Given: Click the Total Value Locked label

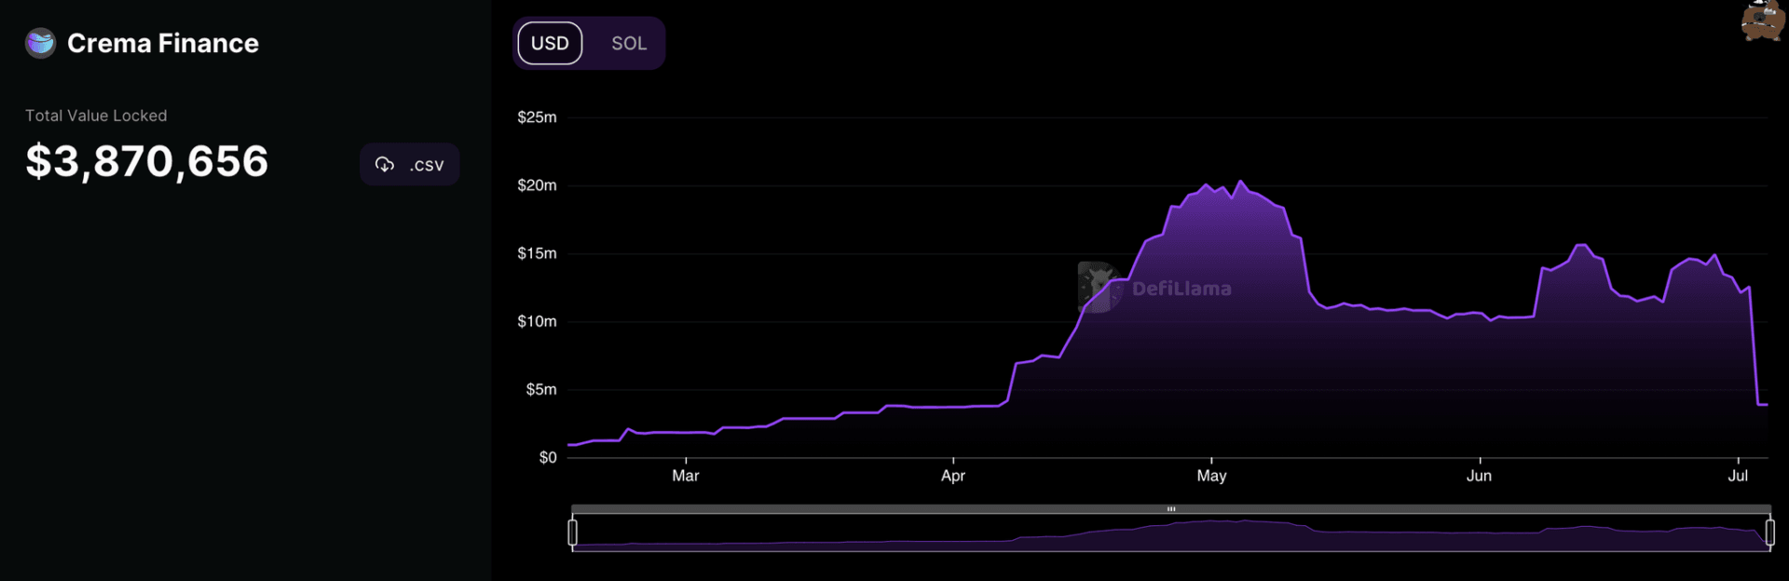Looking at the screenshot, I should [96, 115].
